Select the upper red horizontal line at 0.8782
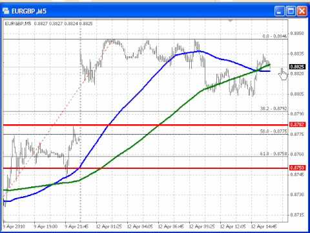This screenshot has height=233, width=310. (x=145, y=125)
